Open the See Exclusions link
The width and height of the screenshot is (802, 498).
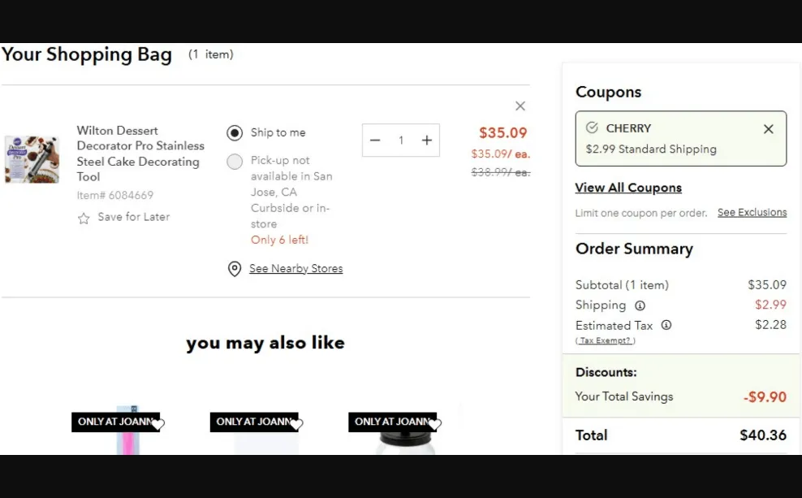752,212
